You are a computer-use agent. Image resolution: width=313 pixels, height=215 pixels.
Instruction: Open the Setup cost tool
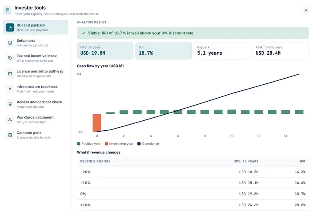[36, 43]
